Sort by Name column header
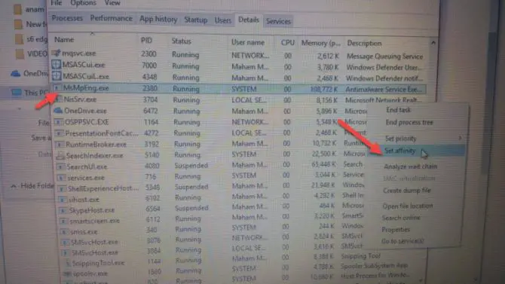The image size is (505, 284). point(64,40)
